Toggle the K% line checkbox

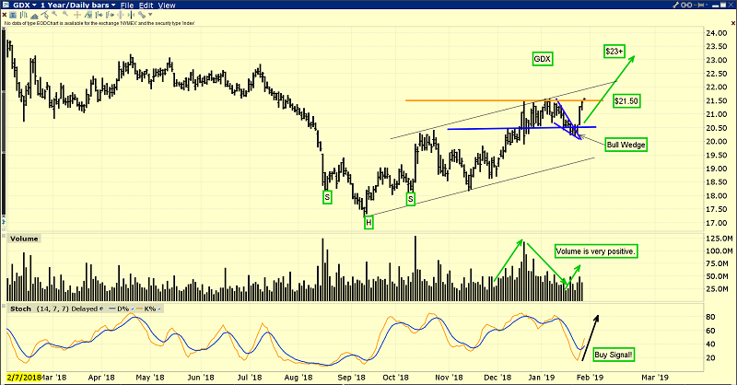(159, 309)
